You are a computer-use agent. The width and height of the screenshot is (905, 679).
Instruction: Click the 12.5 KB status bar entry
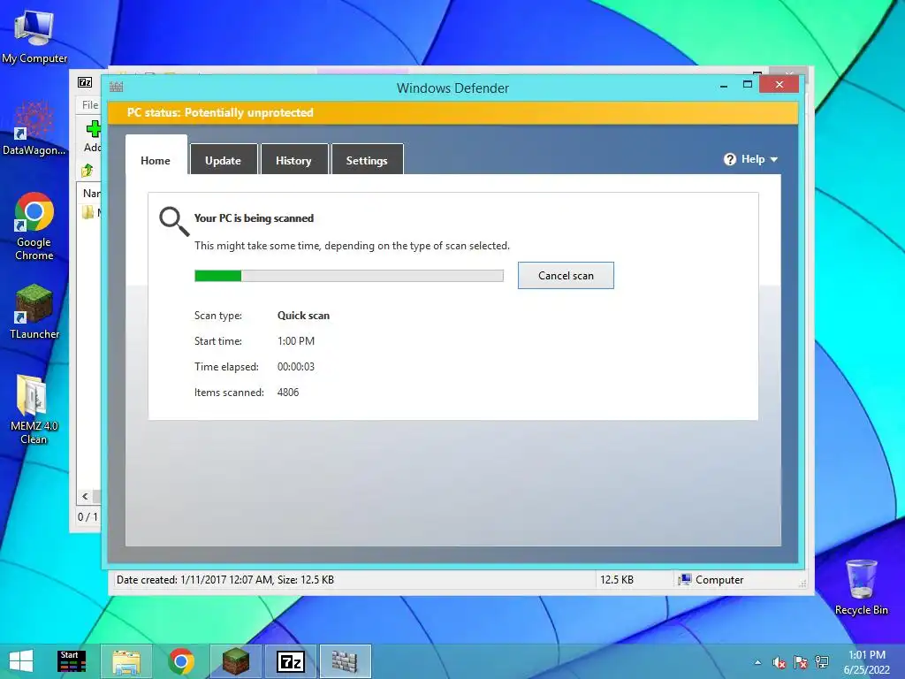point(616,580)
